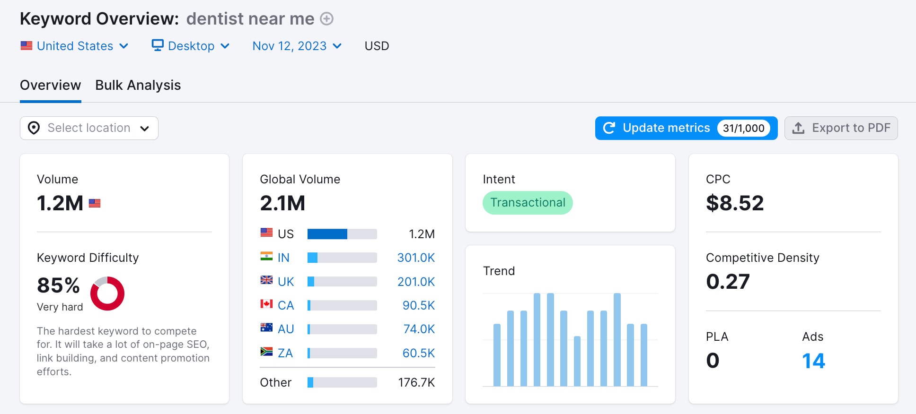Image resolution: width=916 pixels, height=414 pixels.
Task: Click the tallest bar in the Trend chart
Action: click(537, 339)
